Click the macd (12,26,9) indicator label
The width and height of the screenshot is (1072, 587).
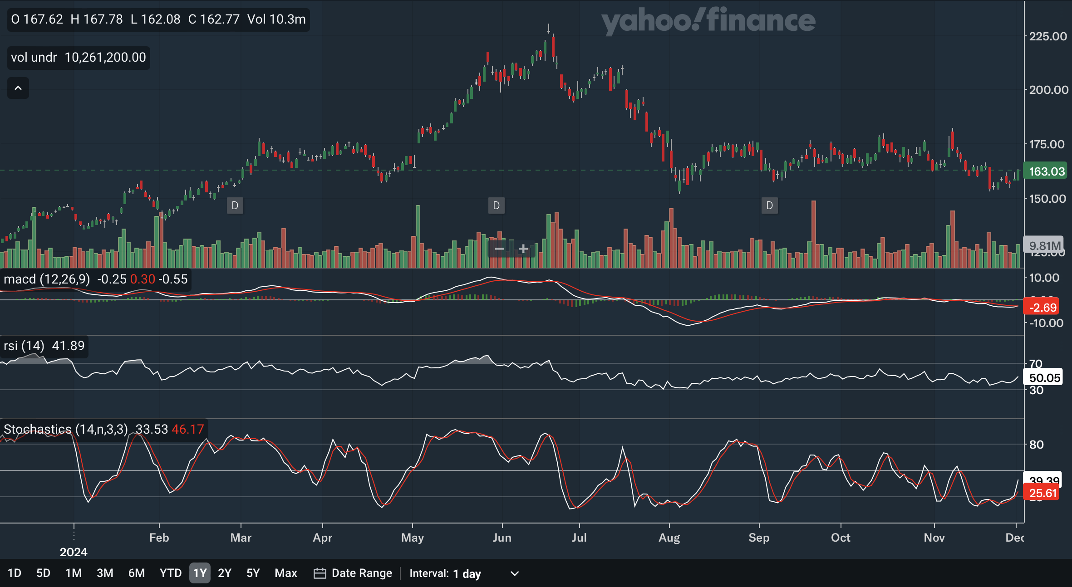pos(47,279)
